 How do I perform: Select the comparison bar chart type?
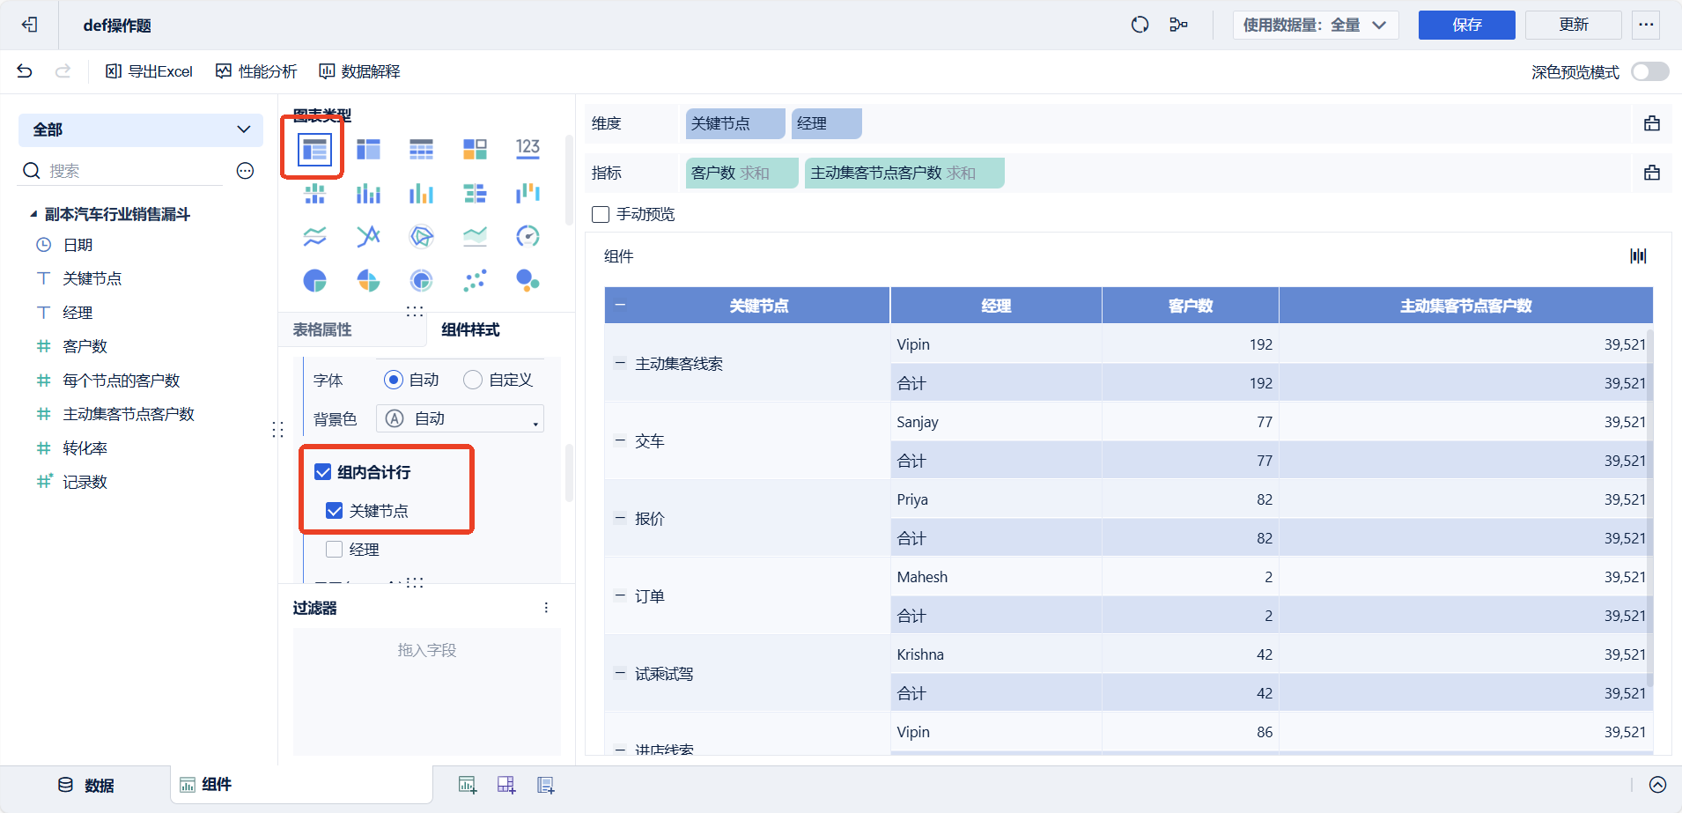[475, 193]
